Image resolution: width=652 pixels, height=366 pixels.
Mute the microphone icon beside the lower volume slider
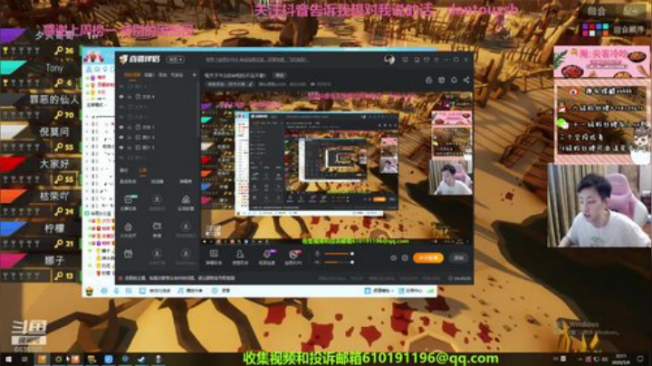(317, 262)
